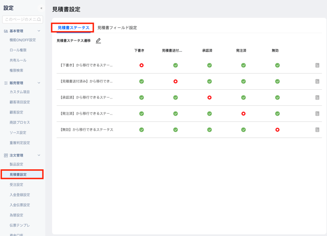Image resolution: width=327 pixels, height=236 pixels.
Task: Select 見積書設定 in sidebar
Action: 22,175
